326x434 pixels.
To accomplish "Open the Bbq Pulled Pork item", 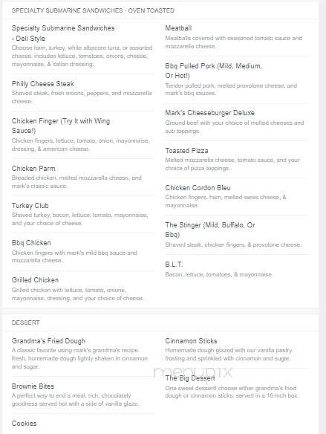I will point(213,71).
